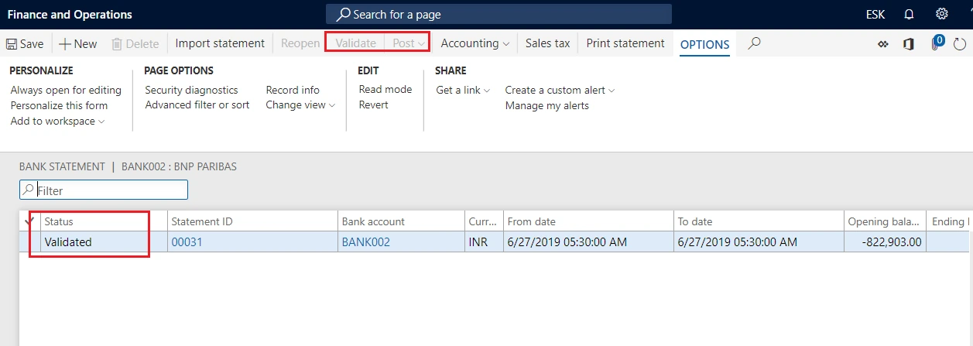Open Security diagnostics

click(x=191, y=91)
